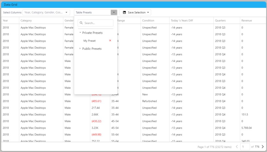Screen dimensions: 267x152
Task: Click the Table Presets dropdown arrow icon
Action: click(x=114, y=12)
